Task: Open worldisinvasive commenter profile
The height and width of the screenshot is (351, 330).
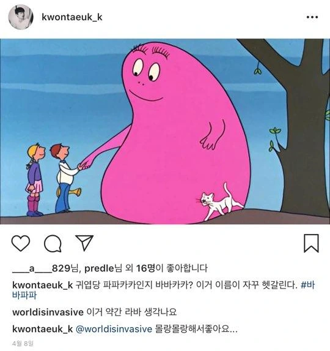Action: [x=48, y=312]
